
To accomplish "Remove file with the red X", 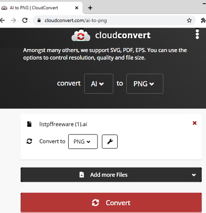I will click(195, 123).
